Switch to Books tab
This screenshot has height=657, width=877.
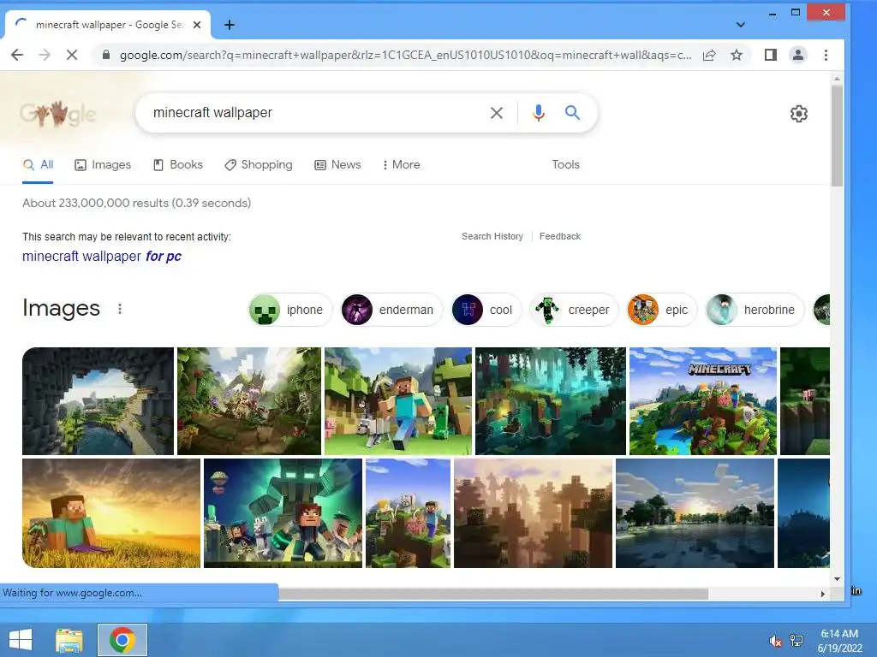click(178, 165)
